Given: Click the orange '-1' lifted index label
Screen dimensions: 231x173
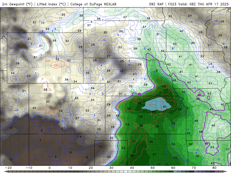Looking at the screenshot, I should (173, 109).
